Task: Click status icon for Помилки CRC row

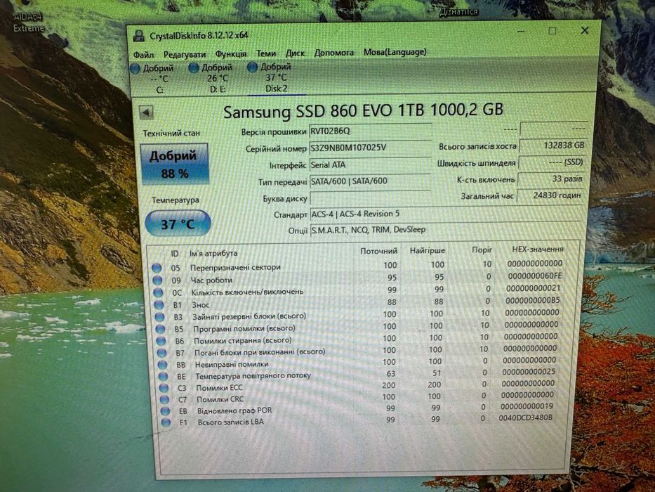Action: tap(164, 400)
